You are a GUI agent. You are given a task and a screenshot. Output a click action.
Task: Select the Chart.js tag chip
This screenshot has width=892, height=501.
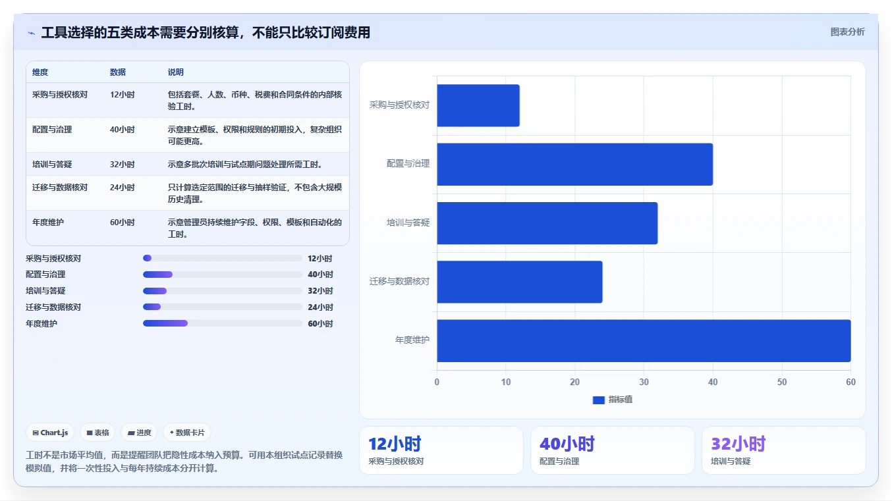(51, 433)
